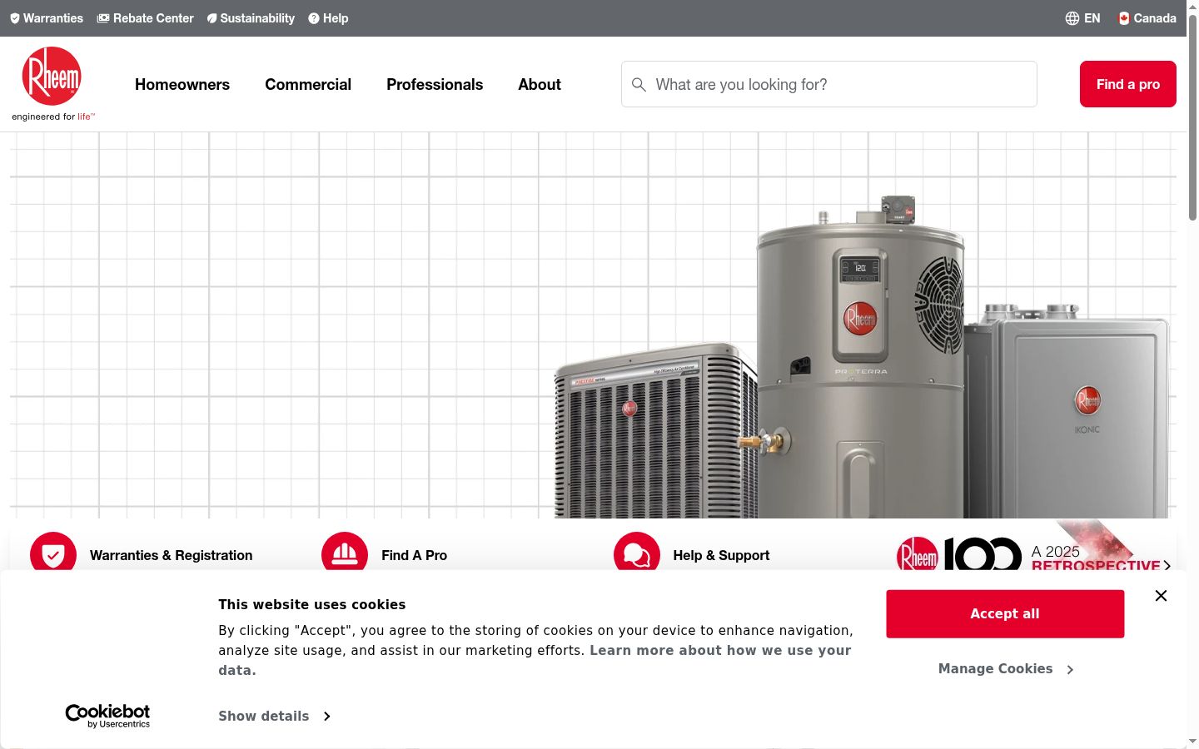1199x749 pixels.
Task: Open the A 2025 Retrospective arrow
Action: pos(1167,566)
